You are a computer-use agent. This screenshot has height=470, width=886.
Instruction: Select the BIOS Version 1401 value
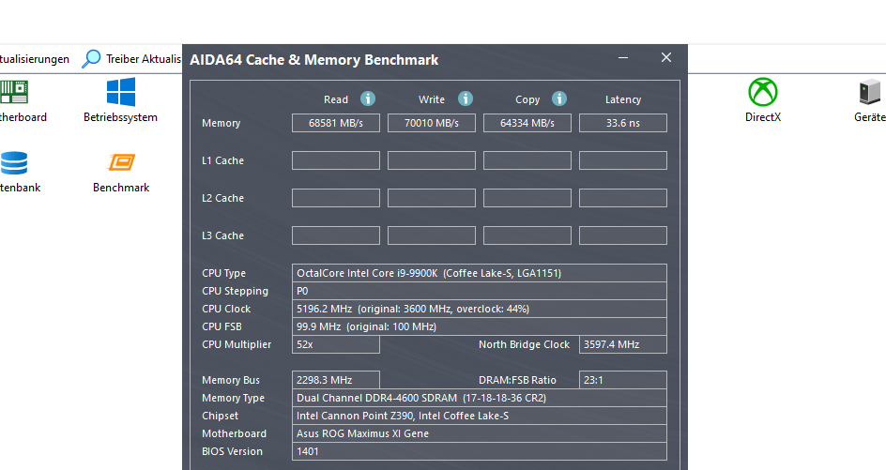tap(480, 451)
